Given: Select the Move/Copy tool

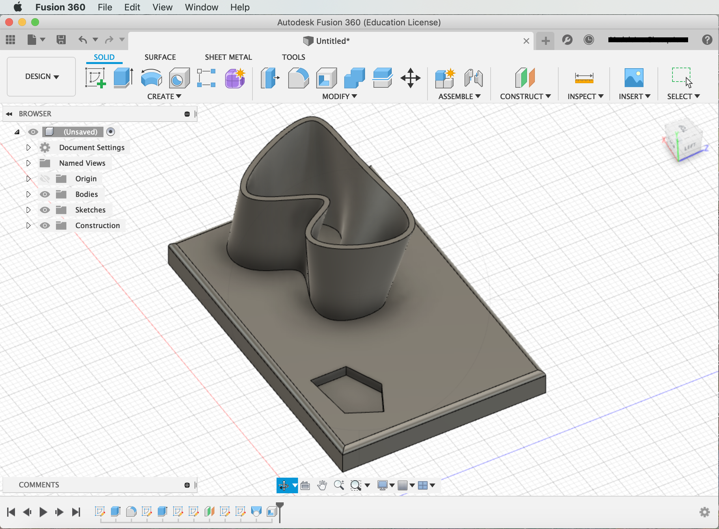Looking at the screenshot, I should 410,78.
